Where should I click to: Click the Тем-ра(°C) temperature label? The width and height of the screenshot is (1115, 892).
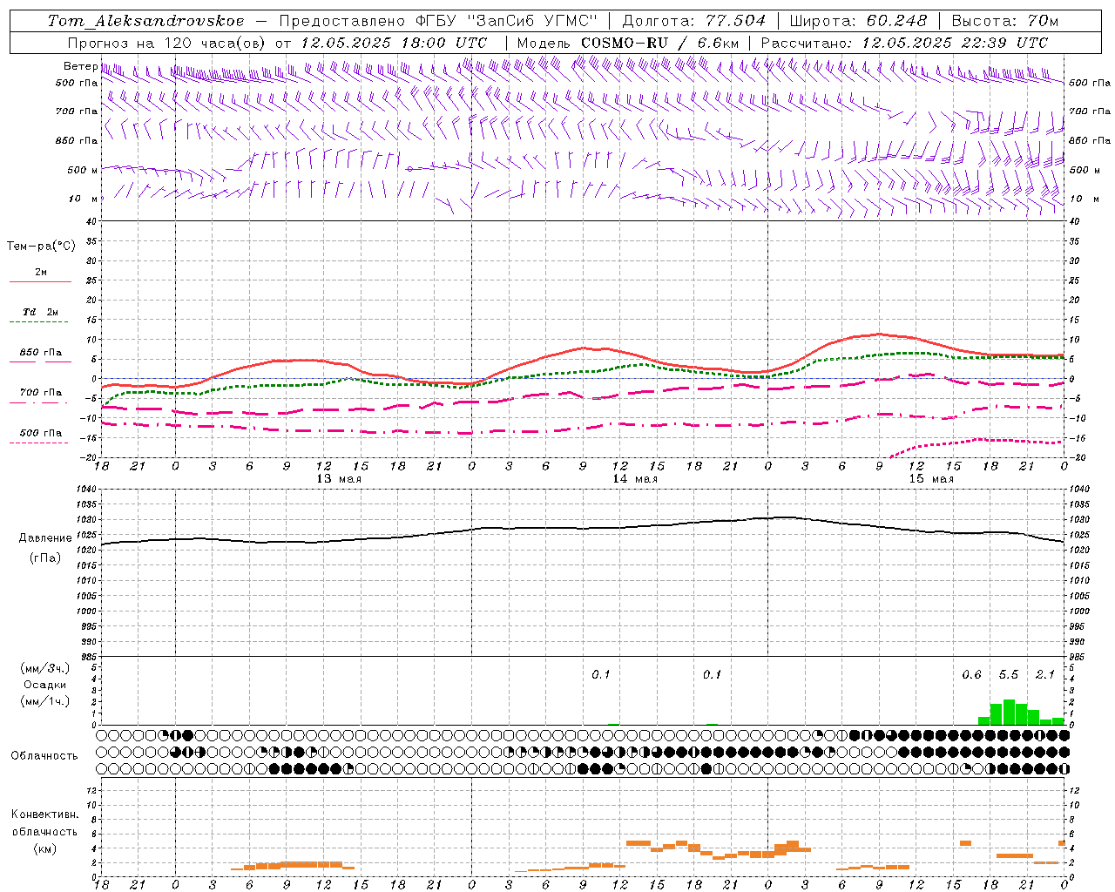pyautogui.click(x=41, y=247)
